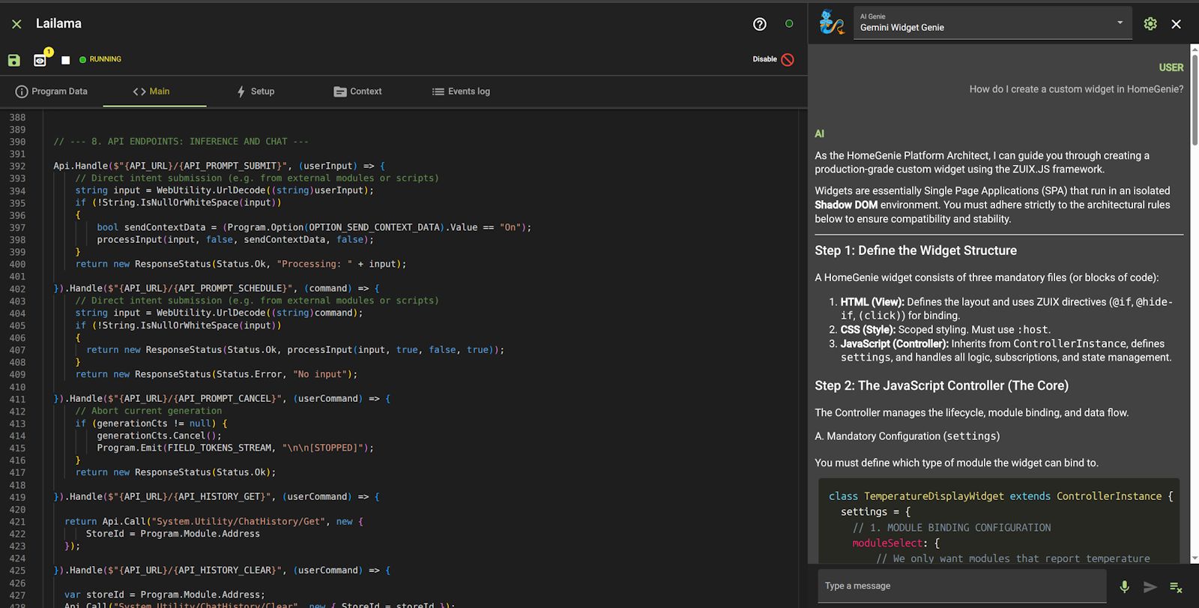Open the Setup tab
The image size is (1199, 608).
[256, 91]
